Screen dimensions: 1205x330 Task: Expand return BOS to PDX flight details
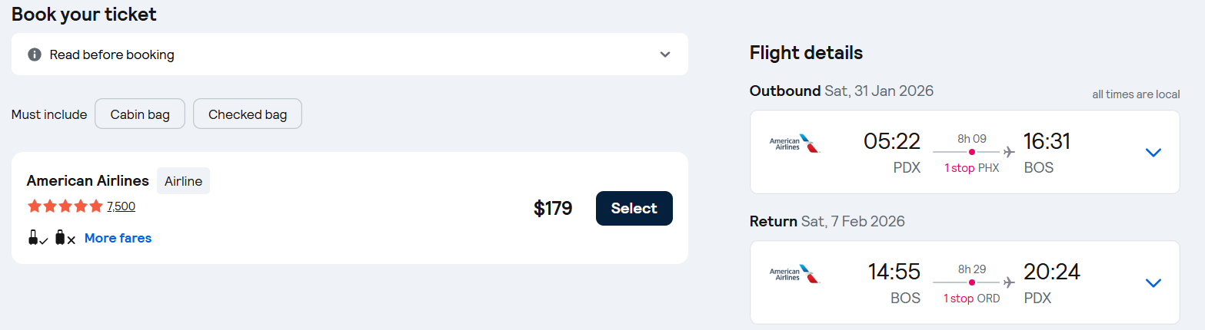pos(1153,282)
